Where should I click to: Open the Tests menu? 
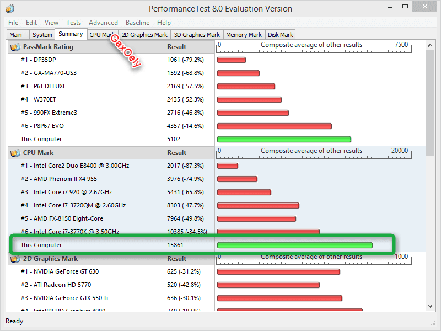click(x=73, y=23)
